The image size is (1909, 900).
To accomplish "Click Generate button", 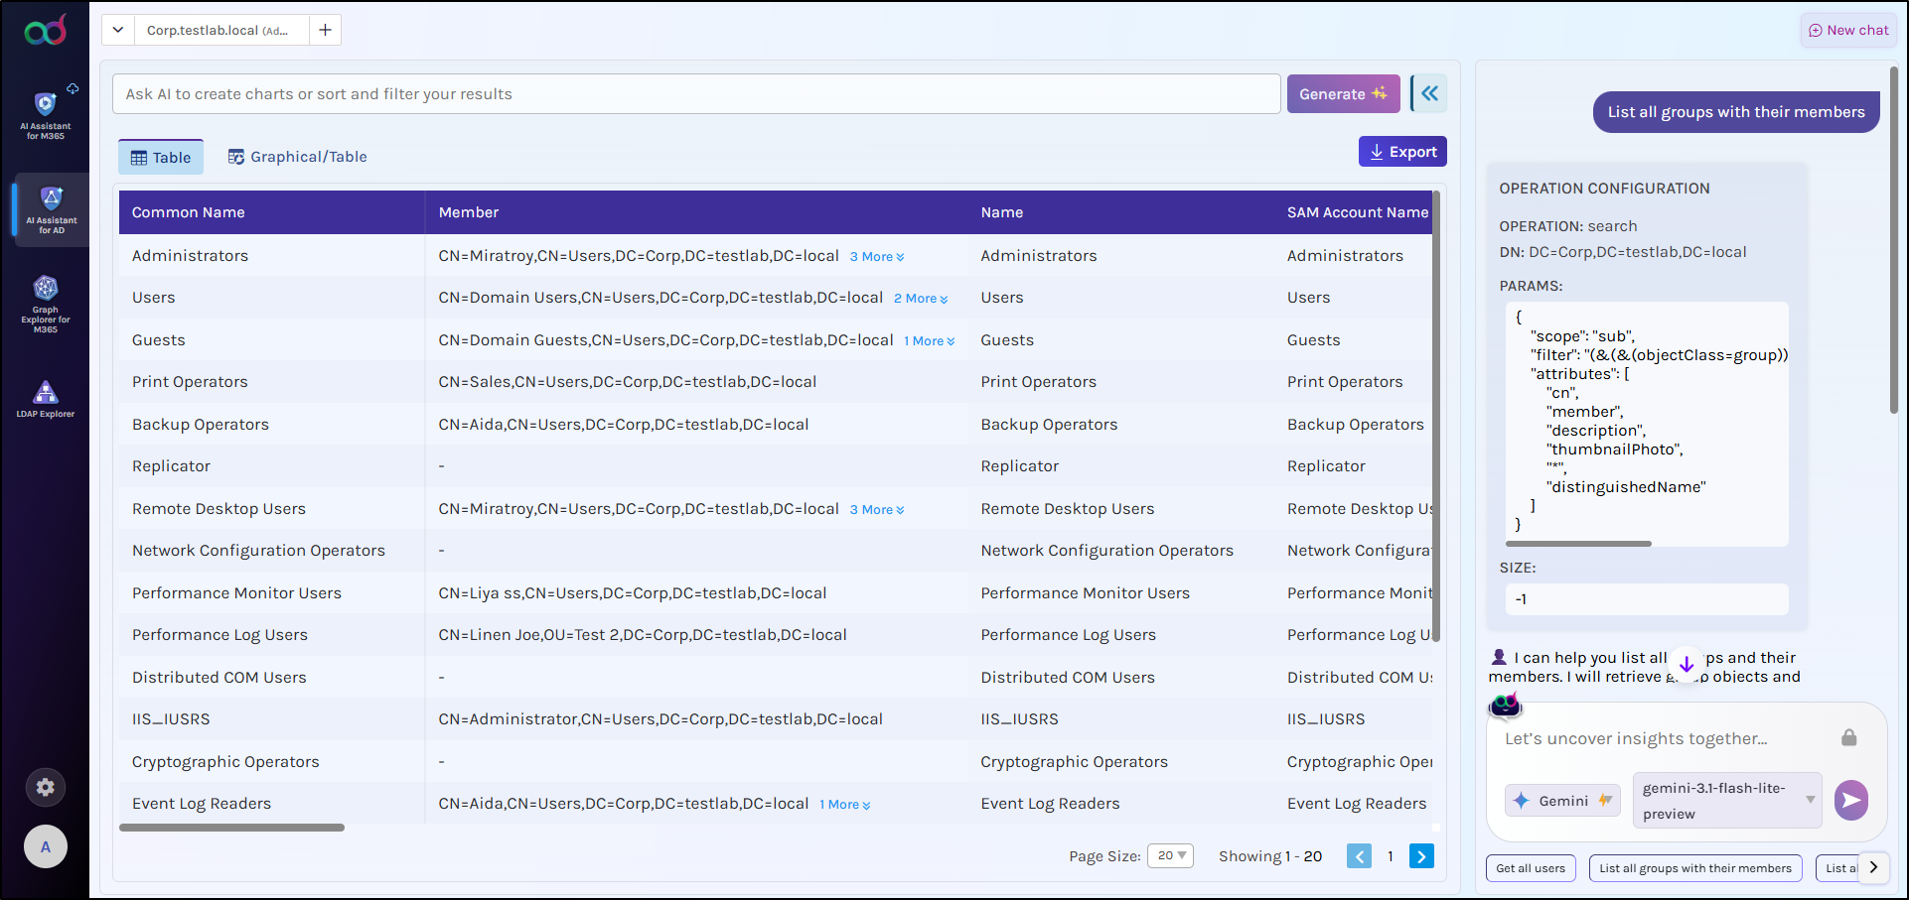I will click(1343, 93).
